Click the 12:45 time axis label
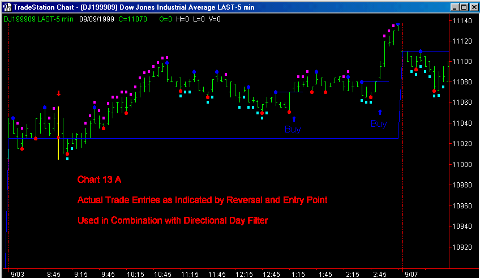This screenshot has width=480, height=278. pyautogui.click(x=271, y=275)
